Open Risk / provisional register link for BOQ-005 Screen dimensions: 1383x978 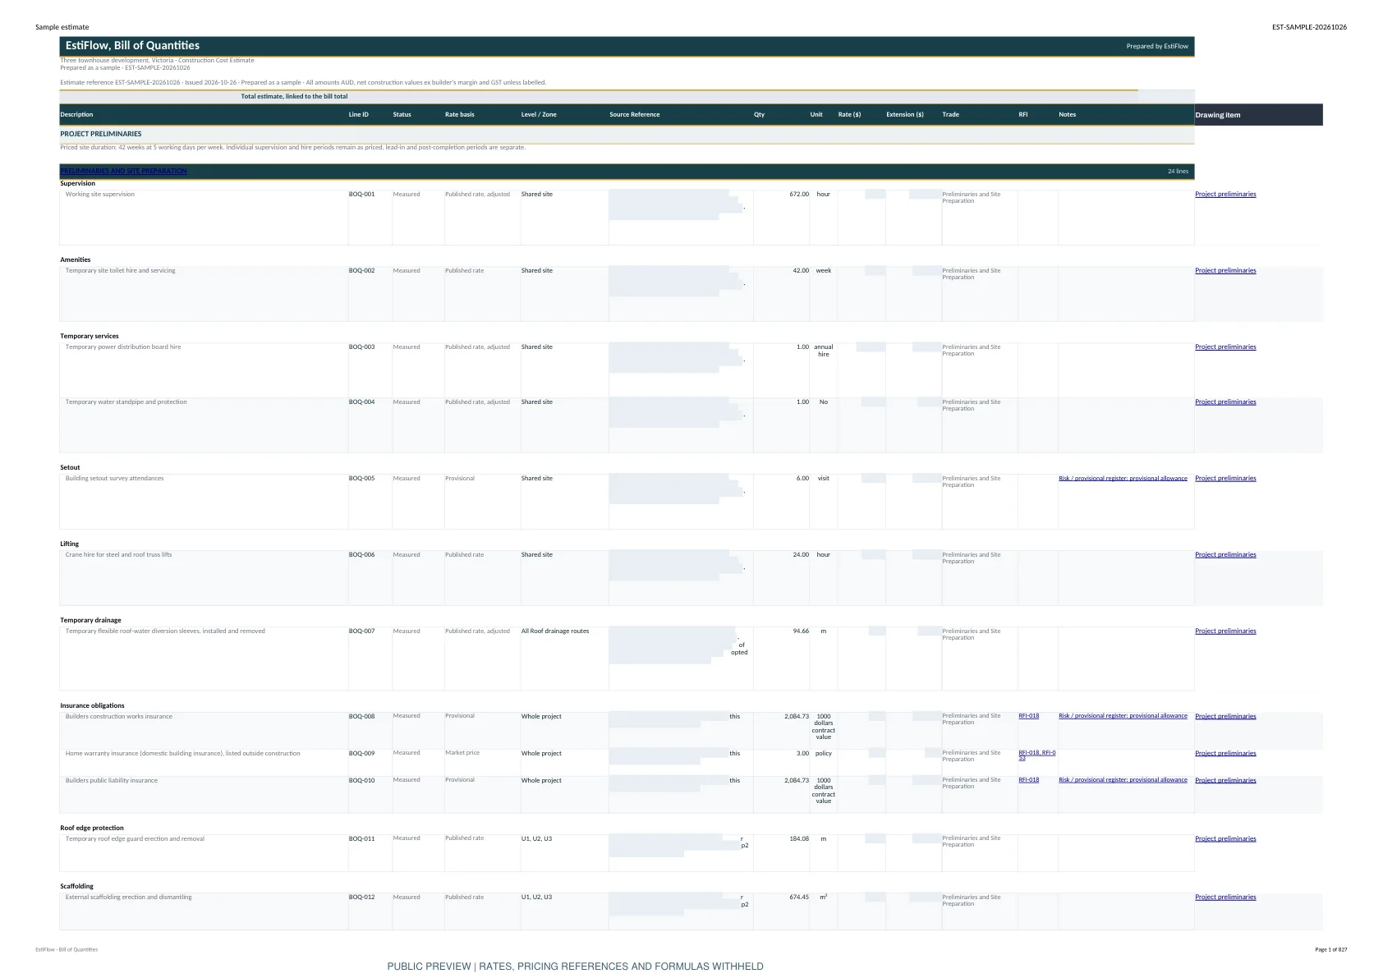1123,478
